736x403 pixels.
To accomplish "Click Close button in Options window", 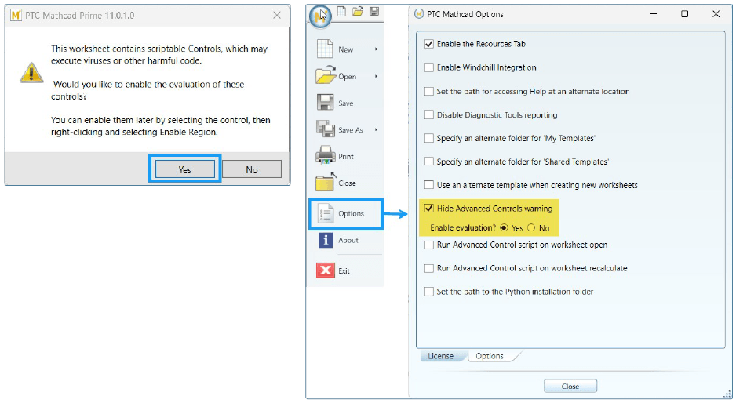I will [570, 386].
